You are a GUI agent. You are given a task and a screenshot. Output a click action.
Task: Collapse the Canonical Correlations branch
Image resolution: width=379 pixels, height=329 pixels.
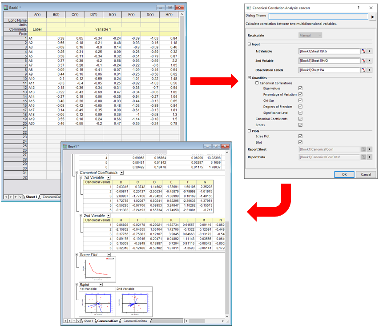click(257, 83)
